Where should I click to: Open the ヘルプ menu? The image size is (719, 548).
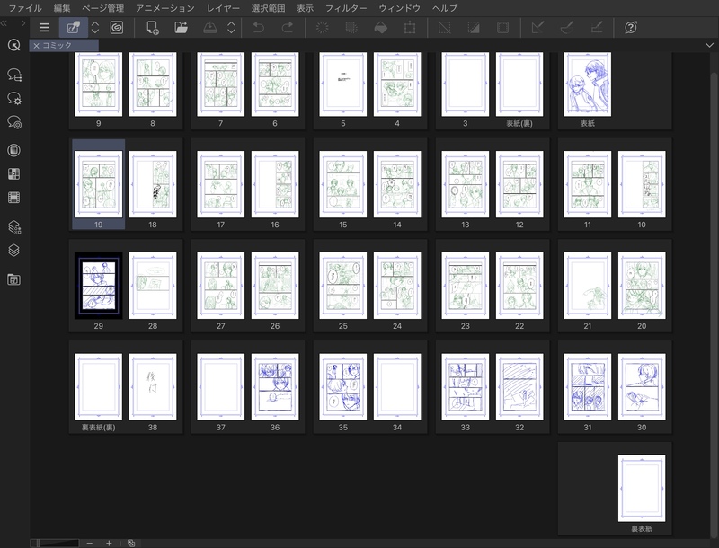445,8
